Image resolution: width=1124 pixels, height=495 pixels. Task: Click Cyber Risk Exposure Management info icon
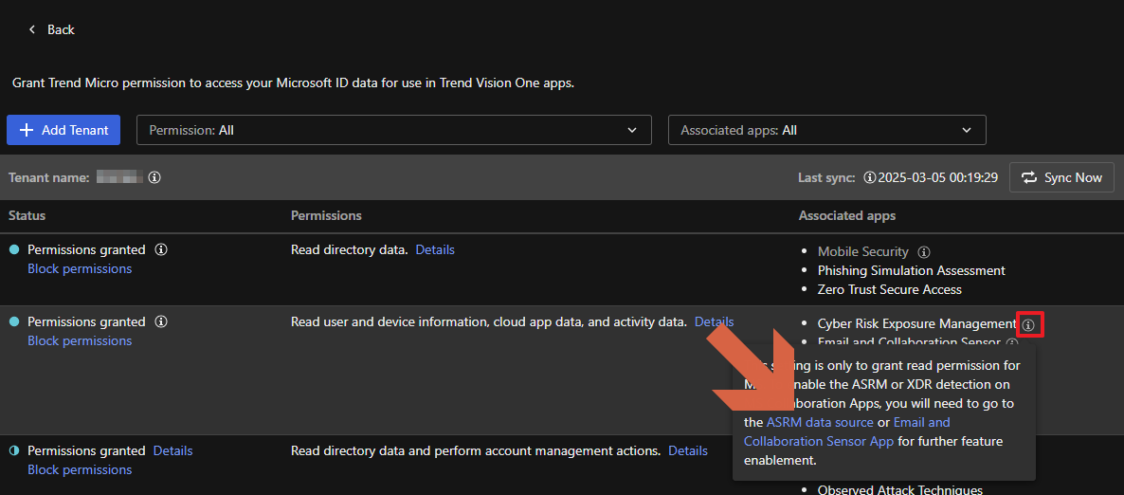[x=1028, y=324]
